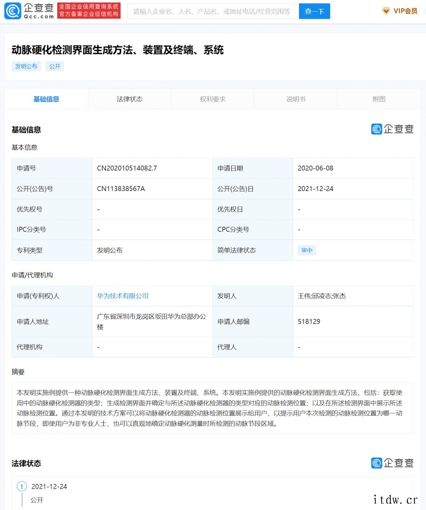Image resolution: width=426 pixels, height=510 pixels.
Task: Click 公开 entry in the 法律状态 timeline
Action: (37, 500)
